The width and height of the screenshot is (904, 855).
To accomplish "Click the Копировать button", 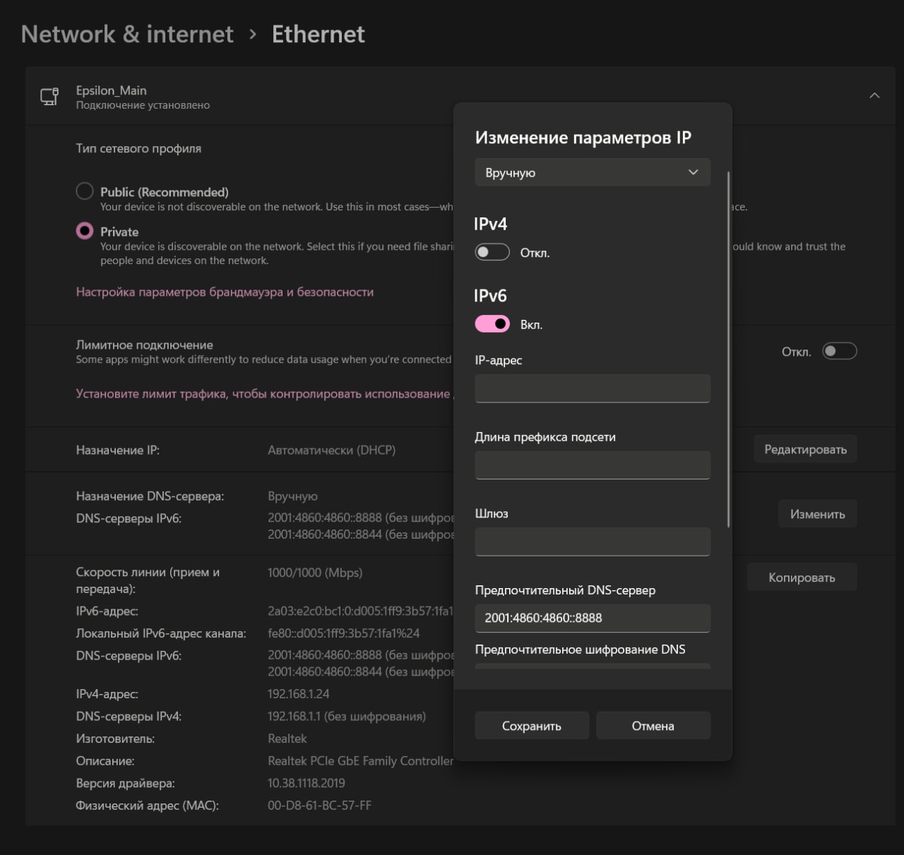I will click(802, 578).
